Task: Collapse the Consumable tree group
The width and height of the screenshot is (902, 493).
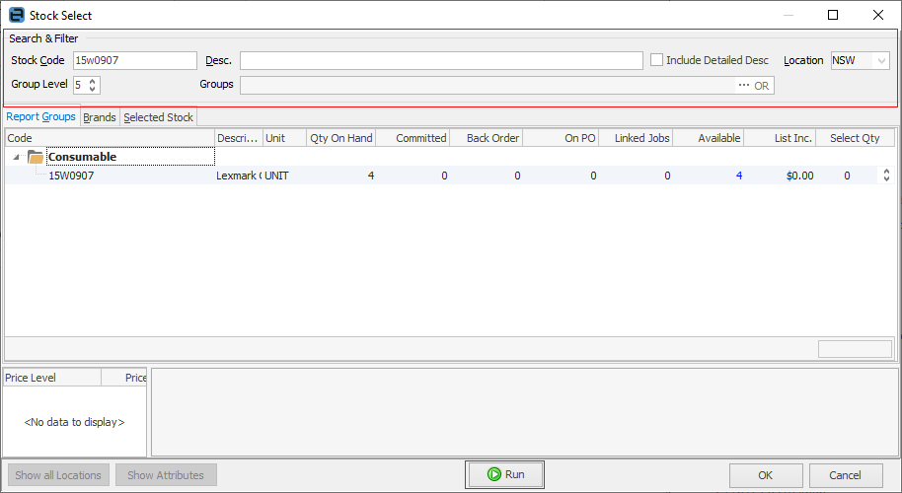Action: point(16,157)
